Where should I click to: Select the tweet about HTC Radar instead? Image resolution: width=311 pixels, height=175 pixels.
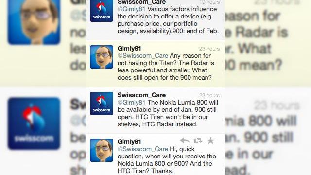pos(155,110)
